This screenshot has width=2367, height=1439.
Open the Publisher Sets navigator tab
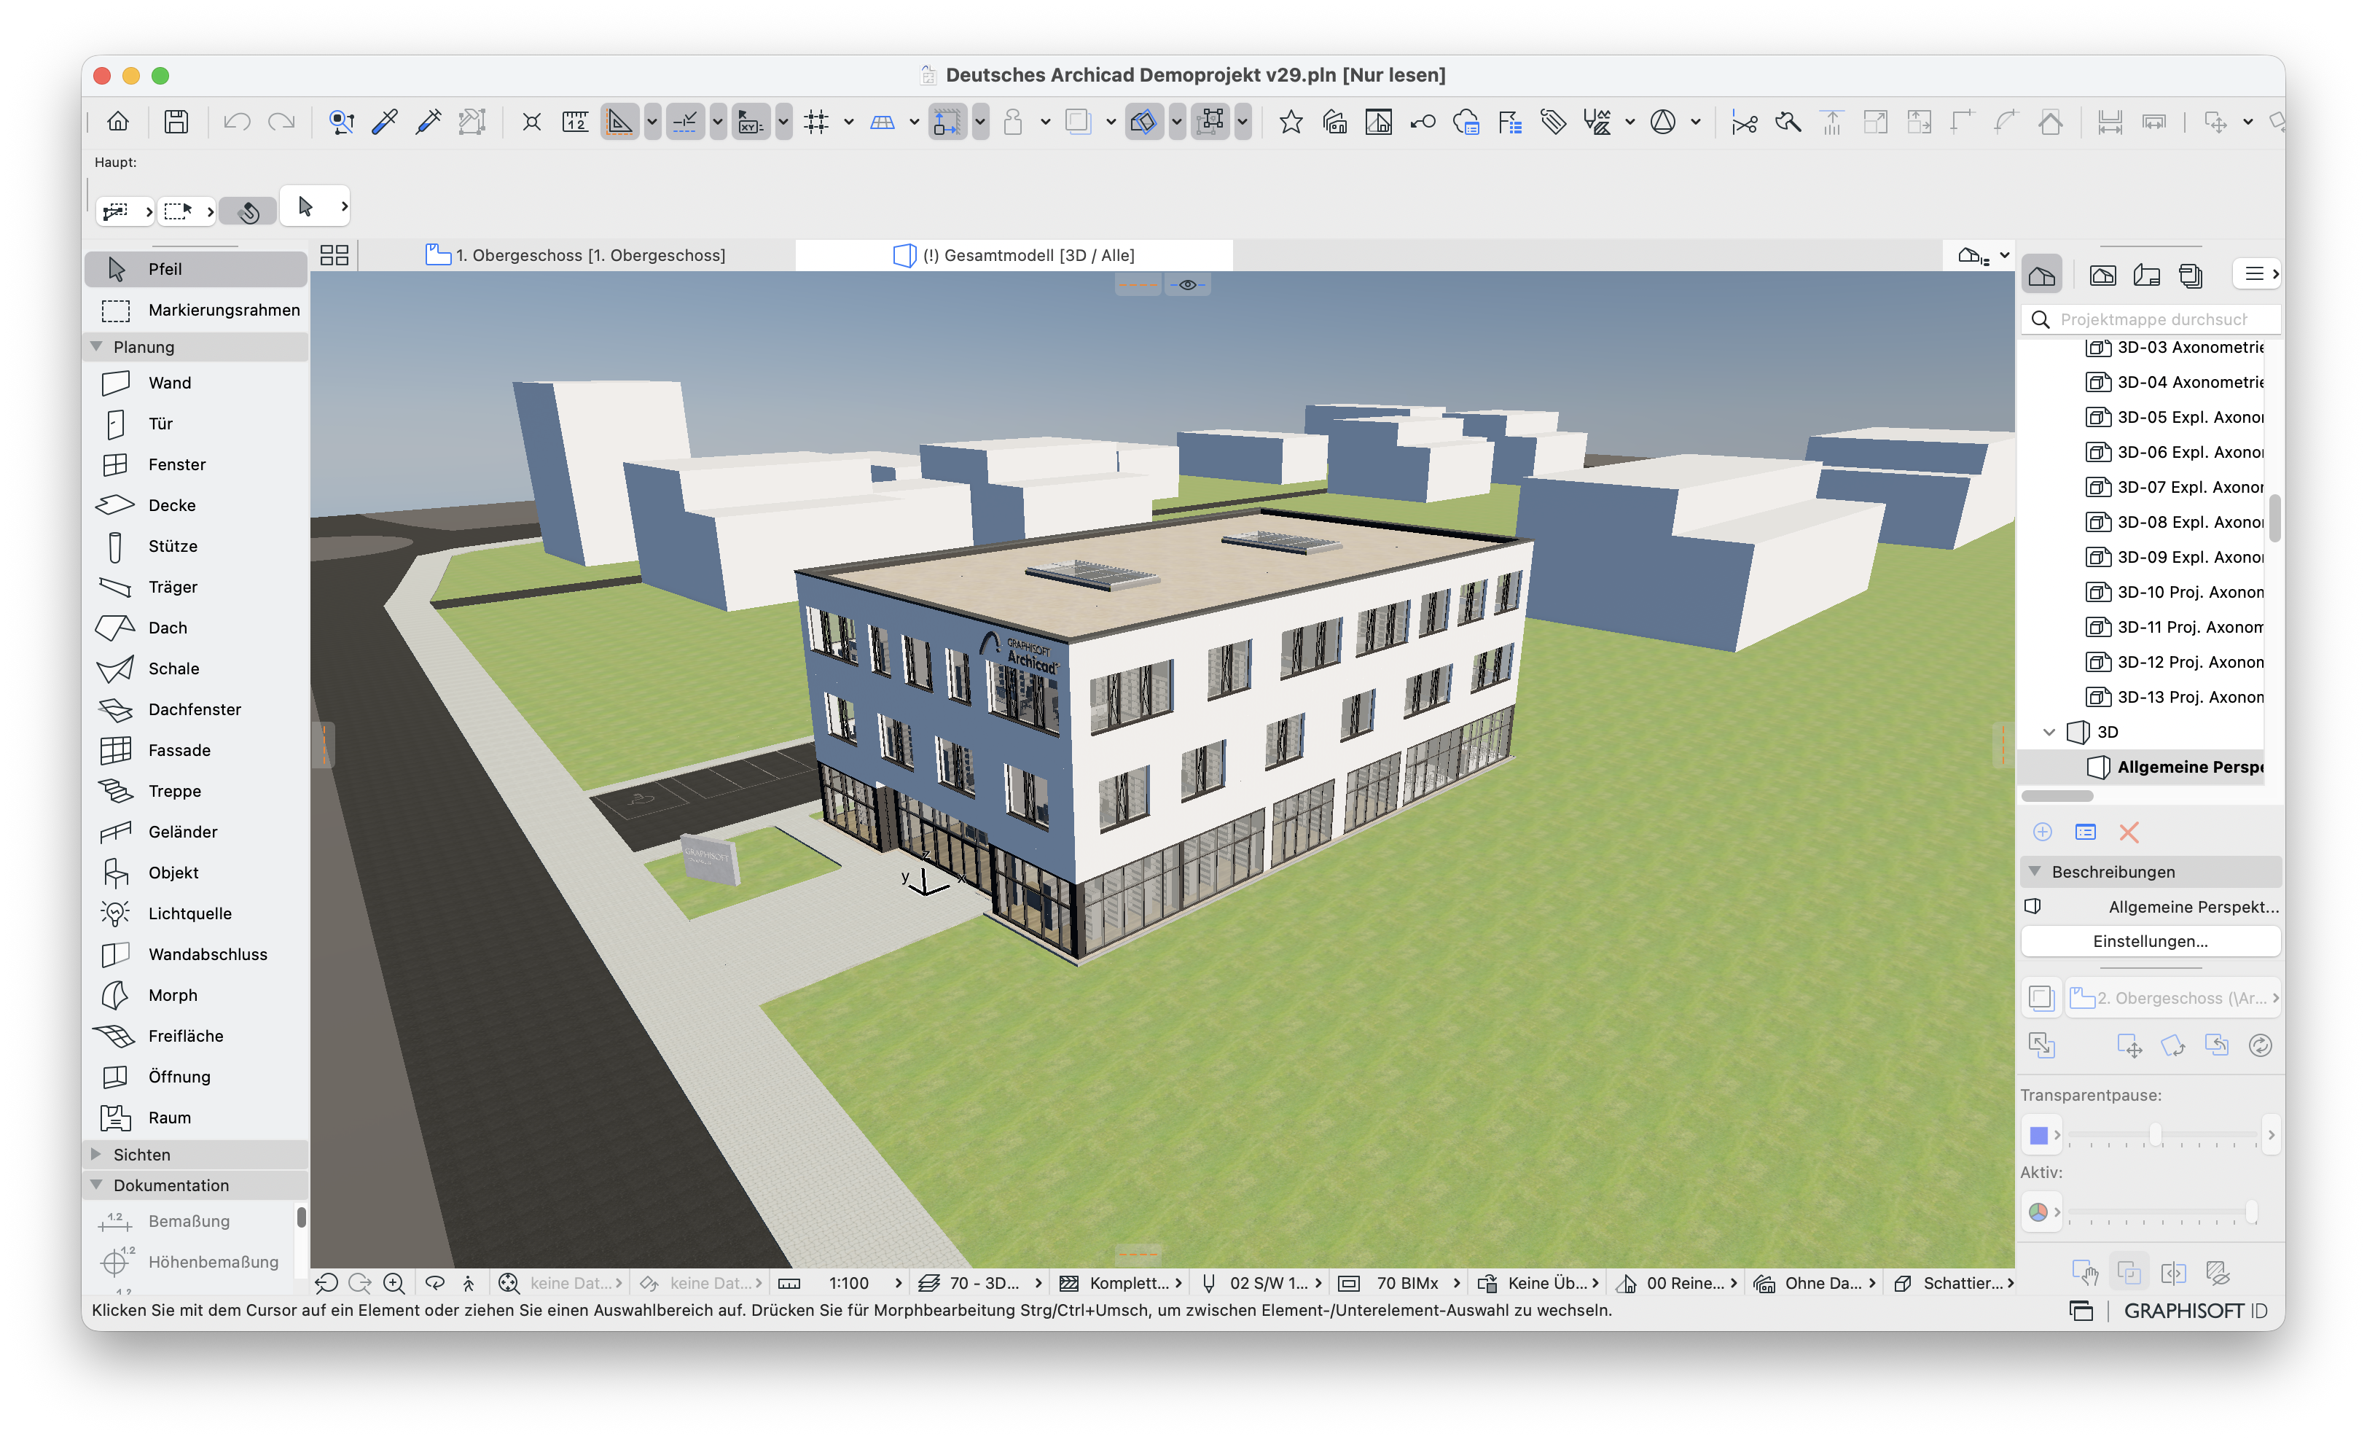pyautogui.click(x=2191, y=276)
